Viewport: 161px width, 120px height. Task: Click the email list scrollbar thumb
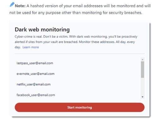(142, 69)
